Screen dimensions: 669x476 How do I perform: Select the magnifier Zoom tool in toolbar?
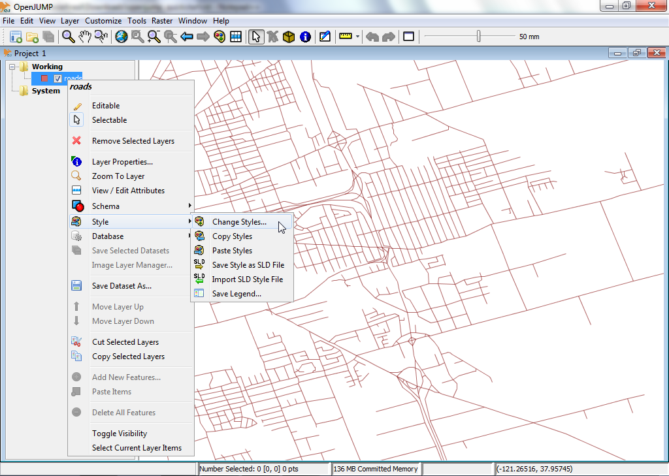pos(69,37)
